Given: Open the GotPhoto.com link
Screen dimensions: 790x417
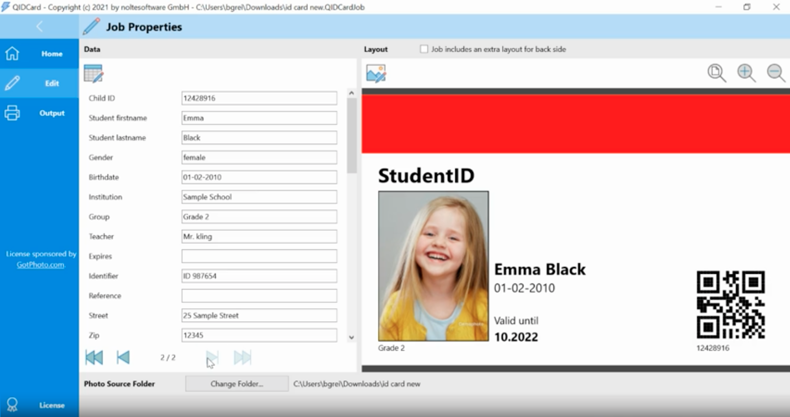Looking at the screenshot, I should pos(40,265).
